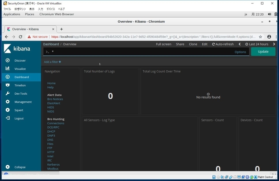Click the Kibana logo
The width and height of the screenshot is (279, 181).
(17, 48)
